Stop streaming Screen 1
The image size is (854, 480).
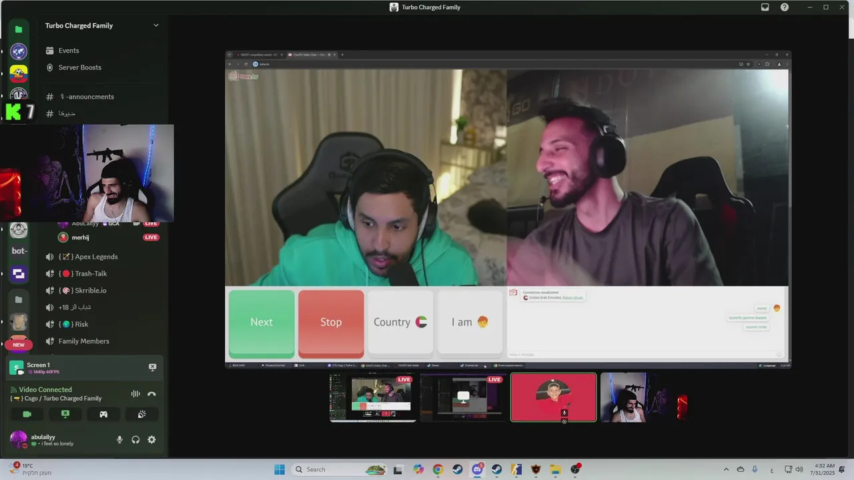pyautogui.click(x=152, y=367)
